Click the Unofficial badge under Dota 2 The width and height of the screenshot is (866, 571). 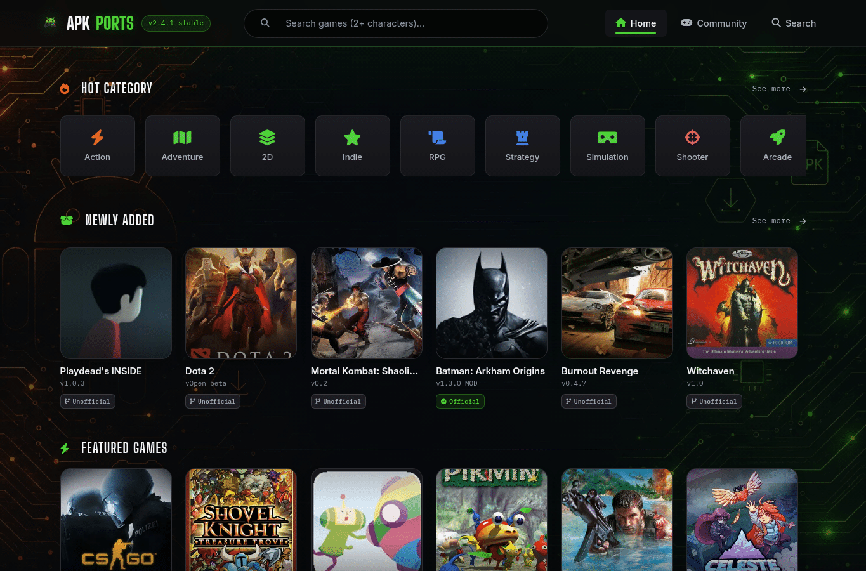pyautogui.click(x=213, y=401)
